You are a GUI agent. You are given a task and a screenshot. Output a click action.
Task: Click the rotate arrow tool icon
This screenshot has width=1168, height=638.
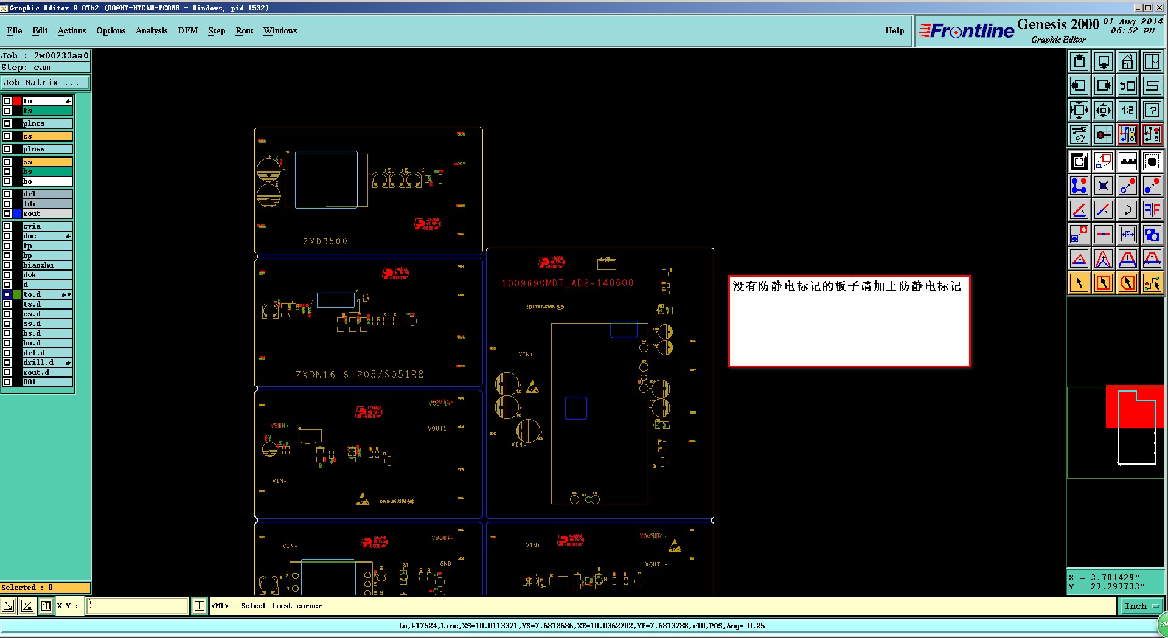coord(1127,210)
